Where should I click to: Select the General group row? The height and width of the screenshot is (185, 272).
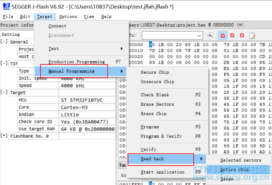[21, 42]
